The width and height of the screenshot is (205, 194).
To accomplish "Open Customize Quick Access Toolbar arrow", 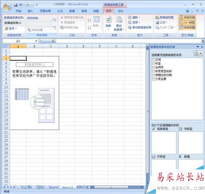I will click(x=37, y=5).
